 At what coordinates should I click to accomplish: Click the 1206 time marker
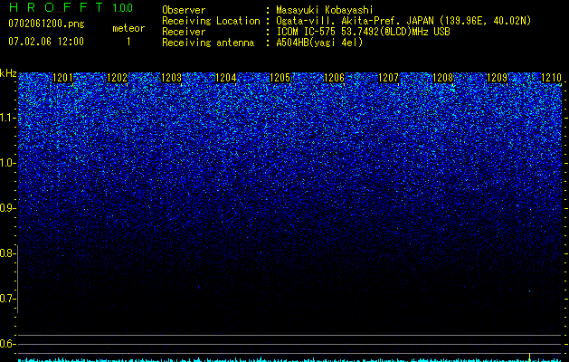coord(334,78)
